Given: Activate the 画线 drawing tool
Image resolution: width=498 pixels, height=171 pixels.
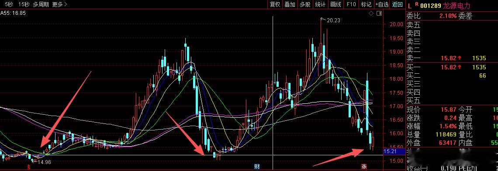Looking at the screenshot, I should [335, 4].
